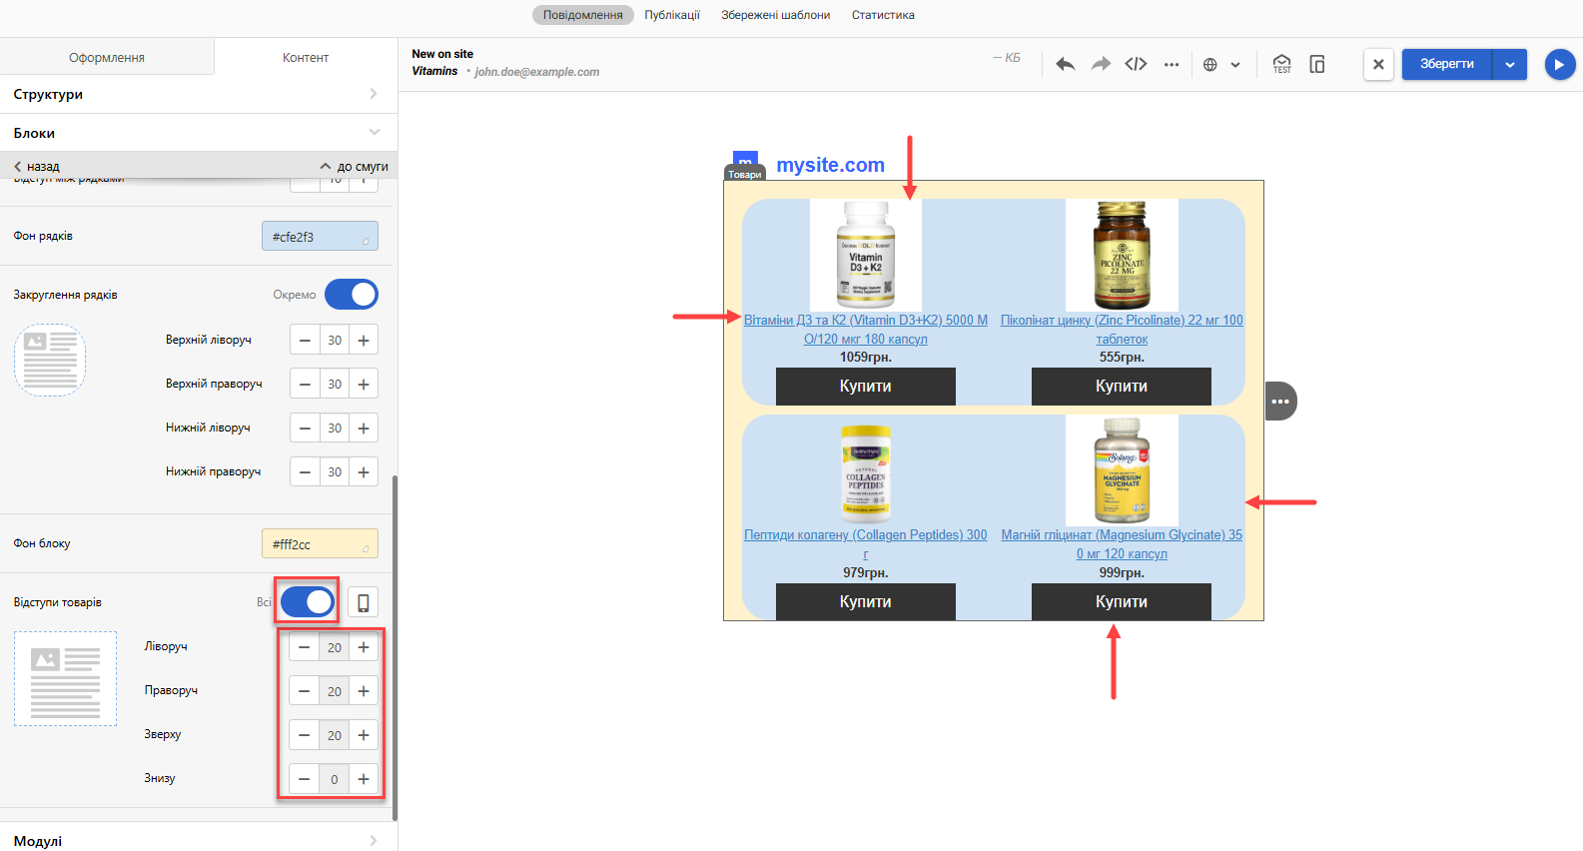This screenshot has height=851, width=1583.
Task: Toggle the Відступи товарів switch
Action: point(307,602)
